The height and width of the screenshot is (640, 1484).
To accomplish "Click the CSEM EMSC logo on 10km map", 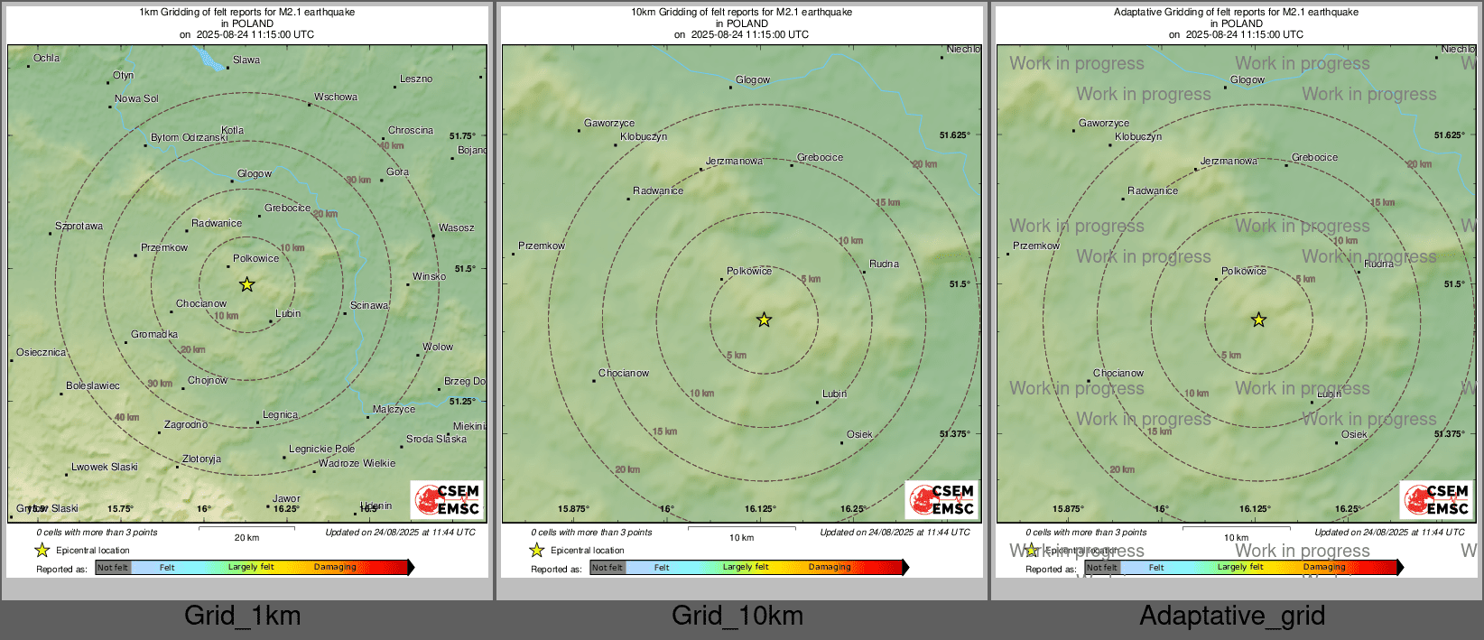I will tap(941, 499).
